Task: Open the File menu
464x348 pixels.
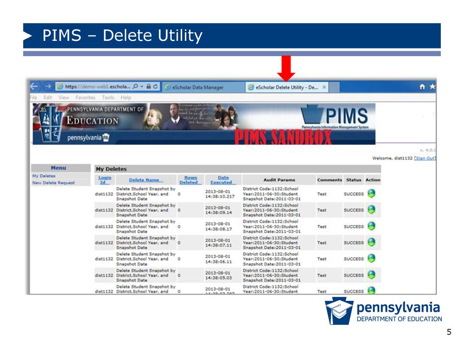Action: point(34,97)
